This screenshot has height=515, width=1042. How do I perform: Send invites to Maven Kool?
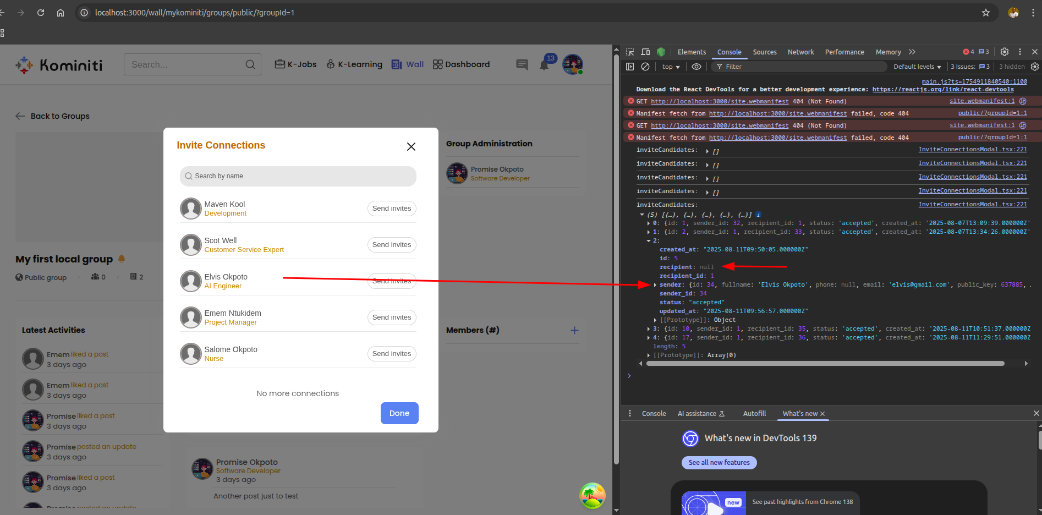[x=391, y=209]
